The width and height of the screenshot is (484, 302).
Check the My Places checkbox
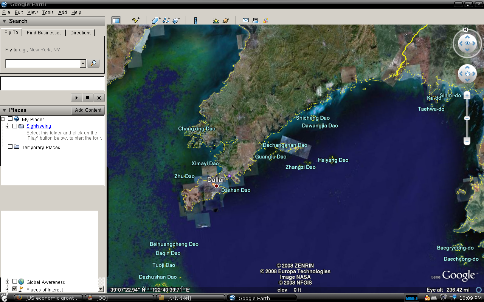click(10, 119)
